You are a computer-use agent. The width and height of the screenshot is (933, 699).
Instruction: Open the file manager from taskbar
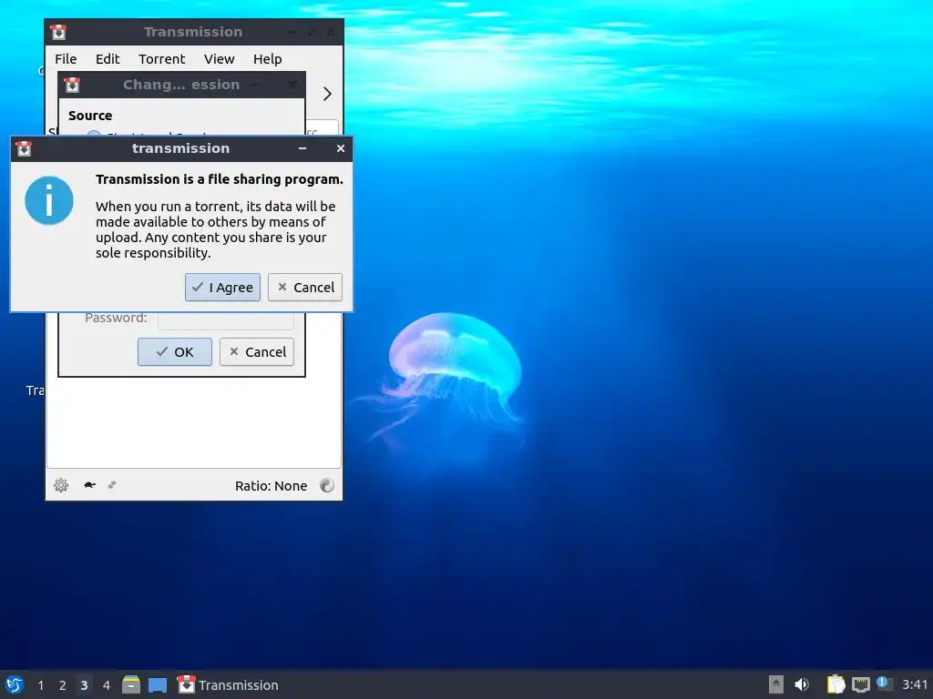pyautogui.click(x=131, y=684)
